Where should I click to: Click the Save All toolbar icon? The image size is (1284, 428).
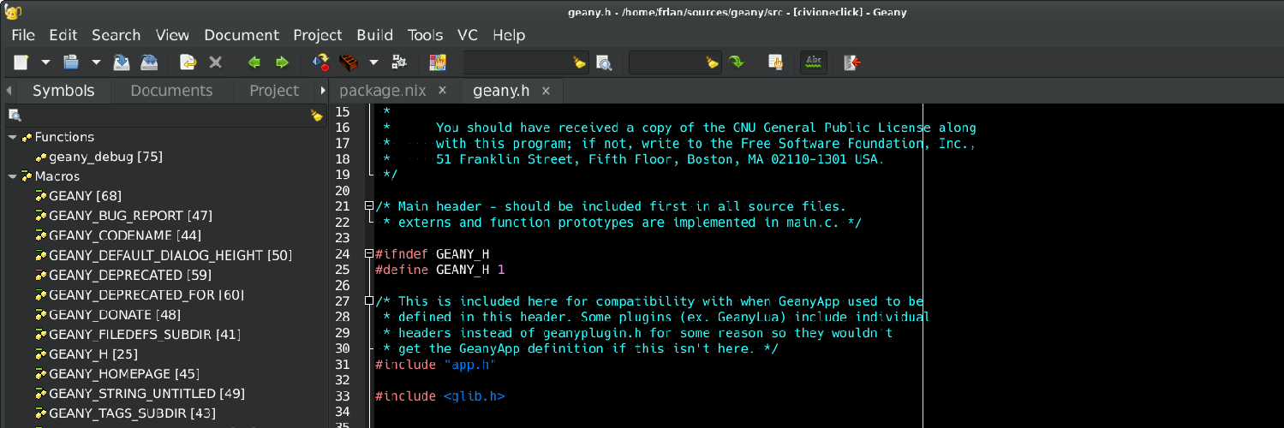click(x=149, y=62)
